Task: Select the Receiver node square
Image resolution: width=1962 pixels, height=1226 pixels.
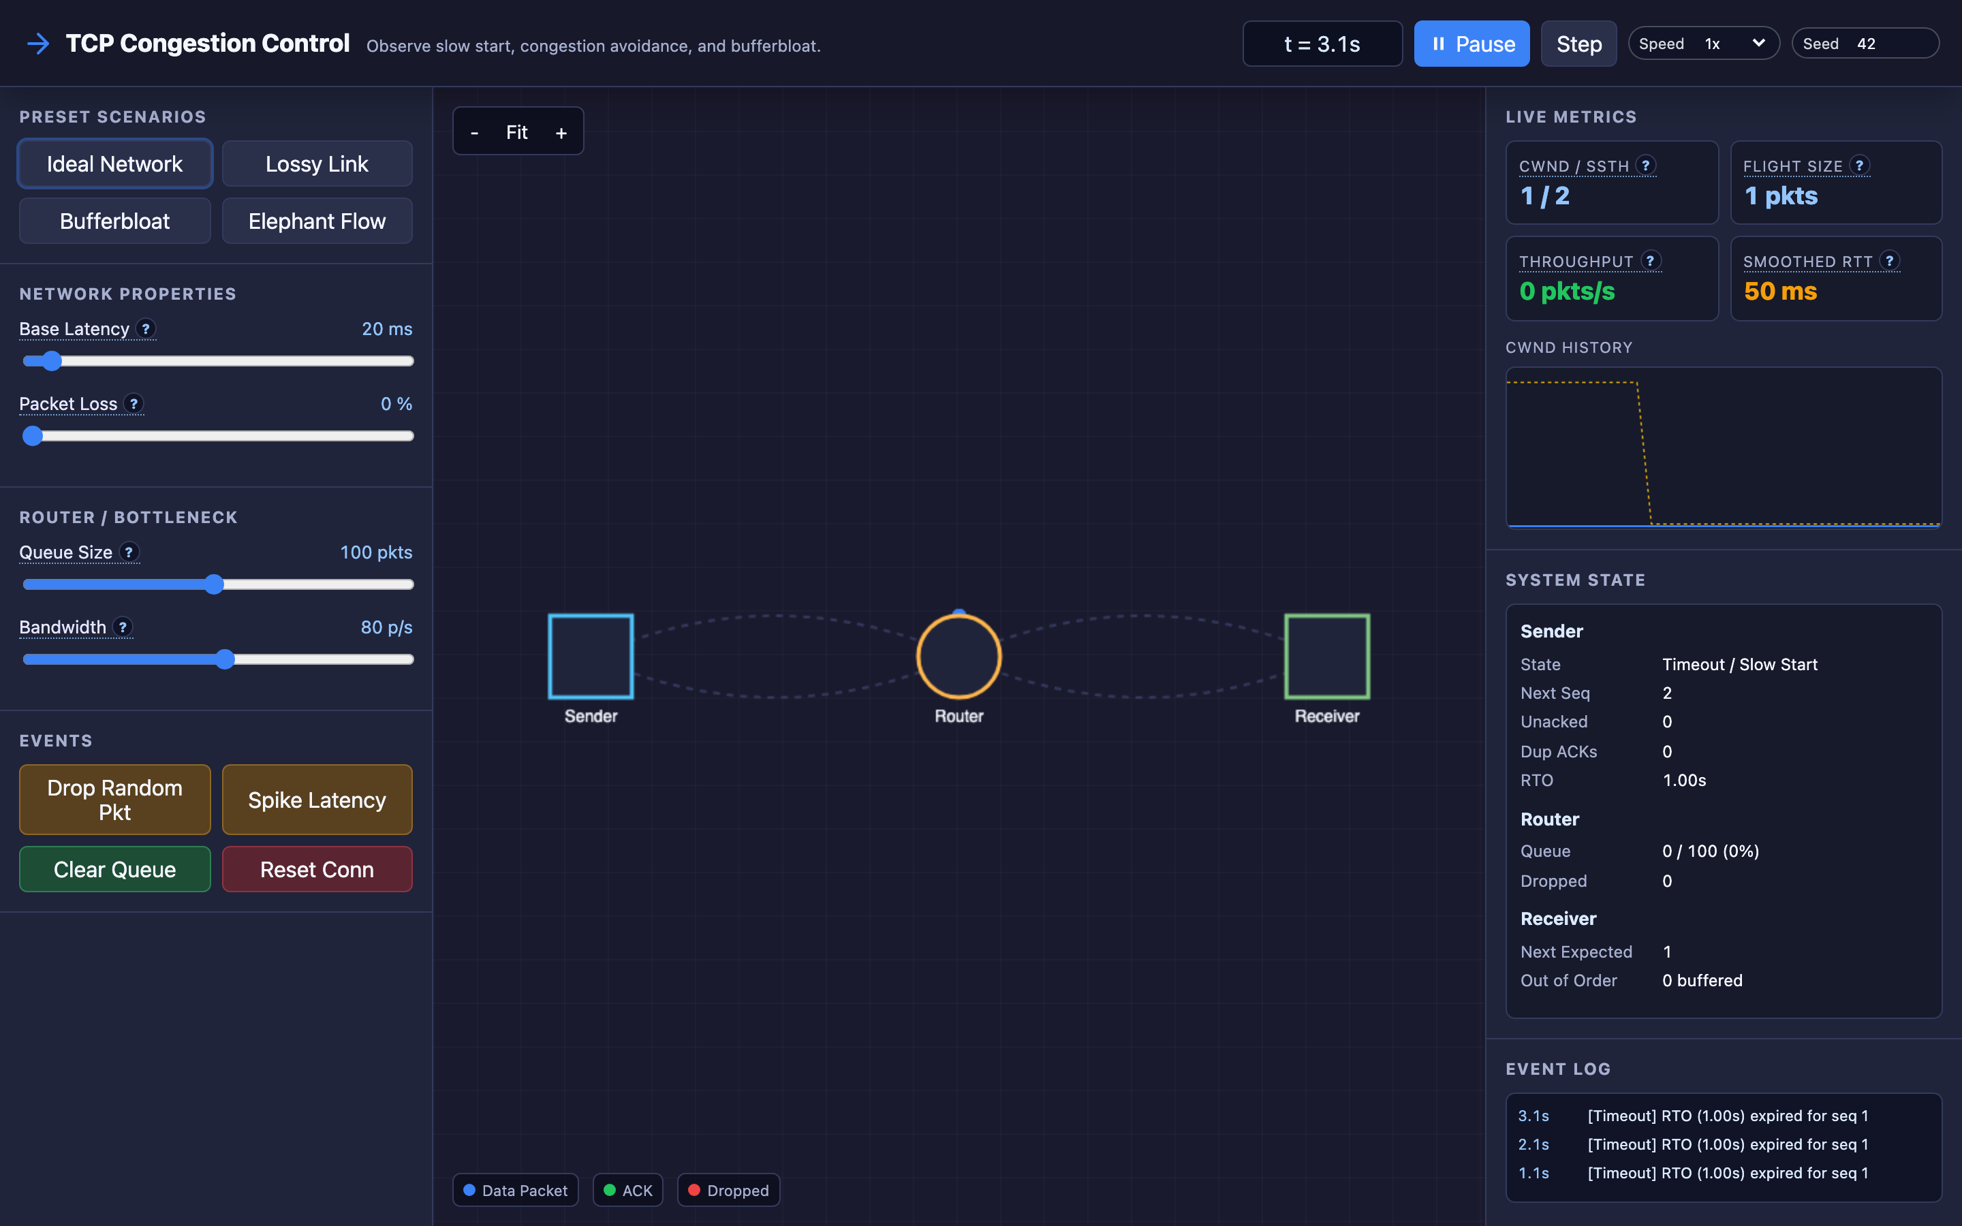Action: tap(1327, 656)
